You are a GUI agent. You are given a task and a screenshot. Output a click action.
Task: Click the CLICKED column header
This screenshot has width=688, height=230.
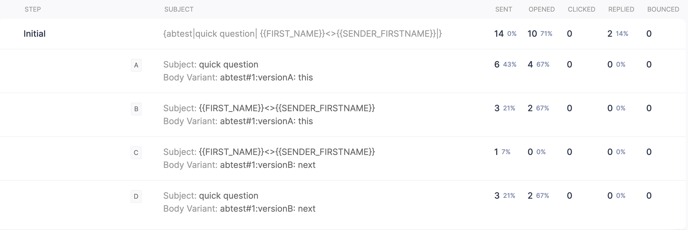click(581, 9)
